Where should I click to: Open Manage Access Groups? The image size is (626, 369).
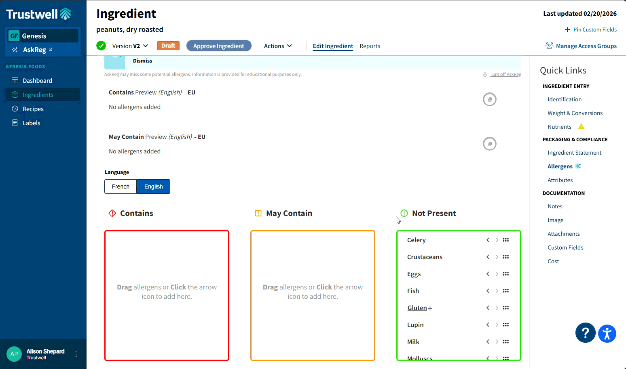click(581, 46)
